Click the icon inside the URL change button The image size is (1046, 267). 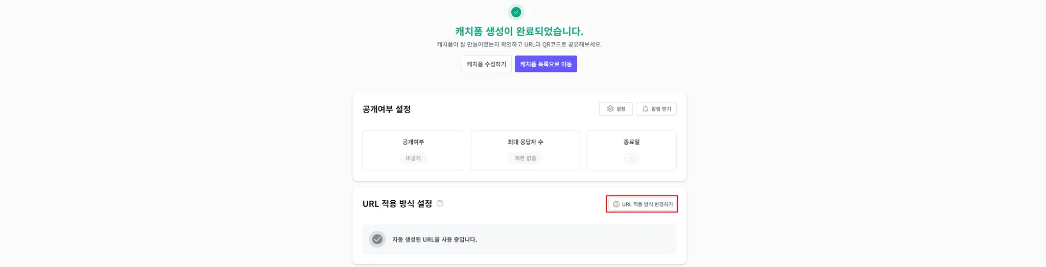[x=616, y=204]
